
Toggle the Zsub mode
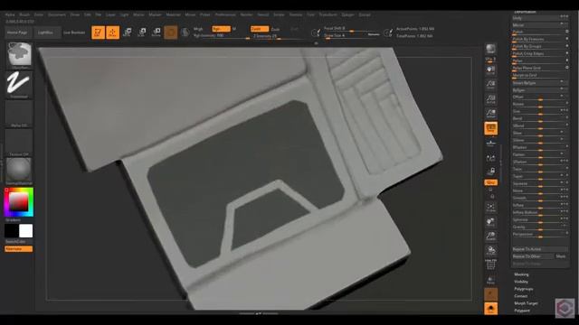pyautogui.click(x=275, y=29)
